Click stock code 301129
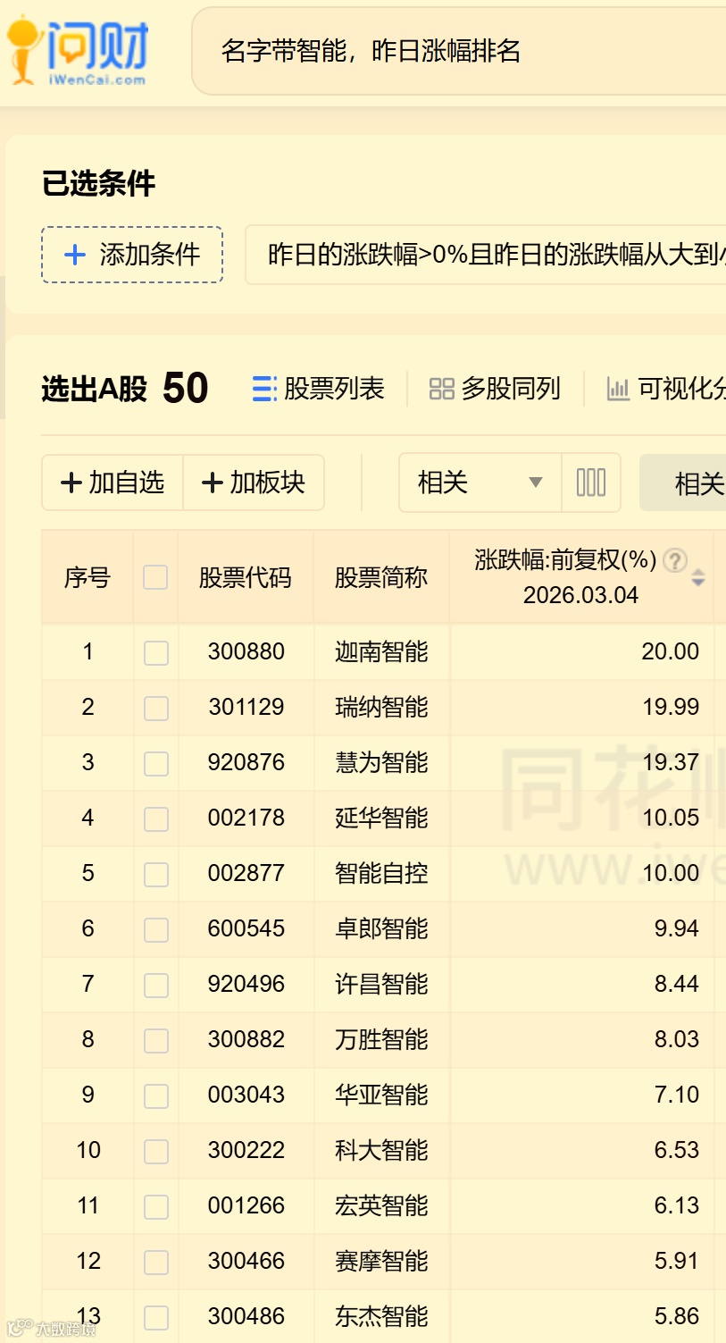 click(x=246, y=707)
